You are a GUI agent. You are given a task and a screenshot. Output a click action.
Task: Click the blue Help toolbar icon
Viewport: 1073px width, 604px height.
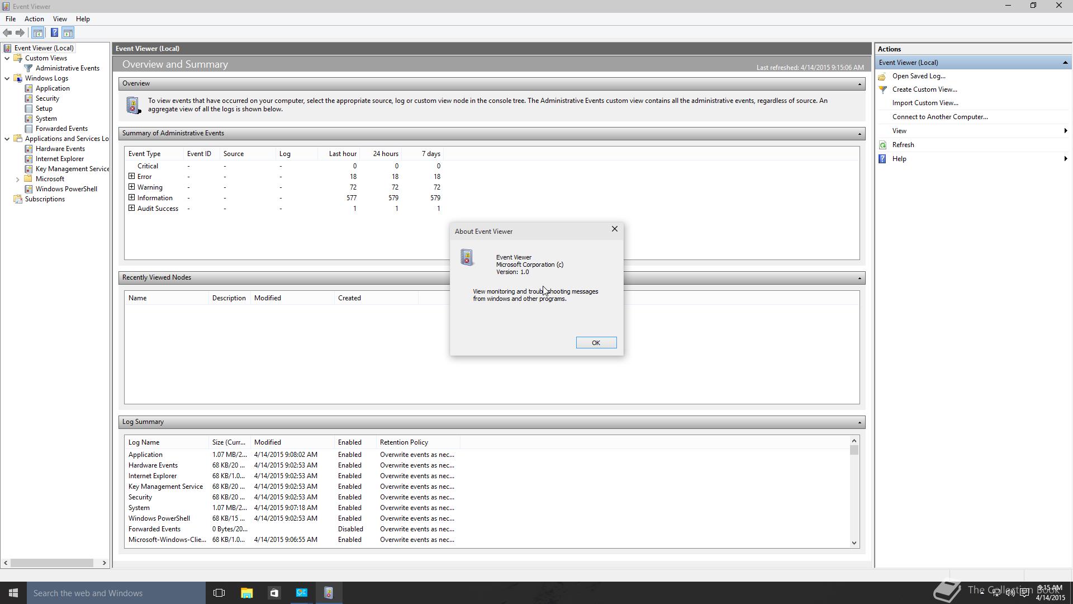pos(54,33)
